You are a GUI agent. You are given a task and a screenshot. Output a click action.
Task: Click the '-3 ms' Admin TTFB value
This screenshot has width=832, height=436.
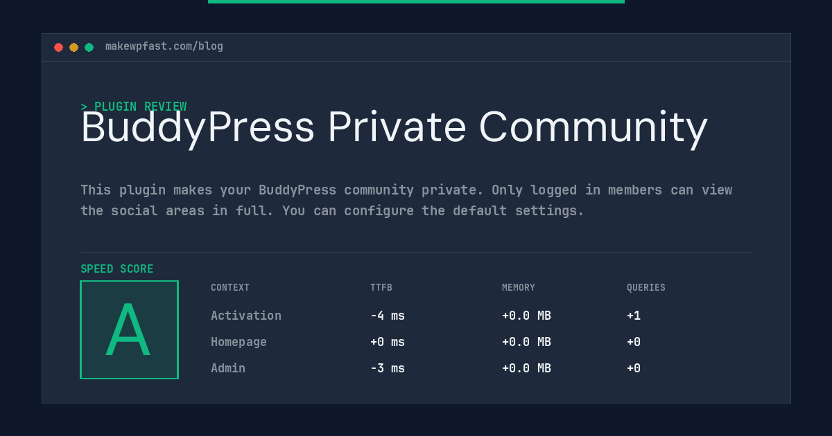pos(388,368)
